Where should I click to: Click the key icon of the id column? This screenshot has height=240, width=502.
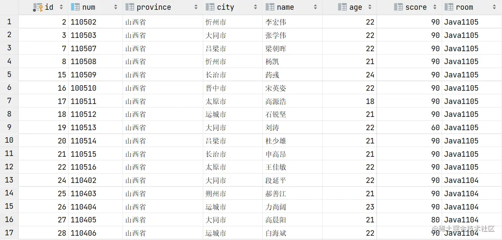click(x=38, y=7)
